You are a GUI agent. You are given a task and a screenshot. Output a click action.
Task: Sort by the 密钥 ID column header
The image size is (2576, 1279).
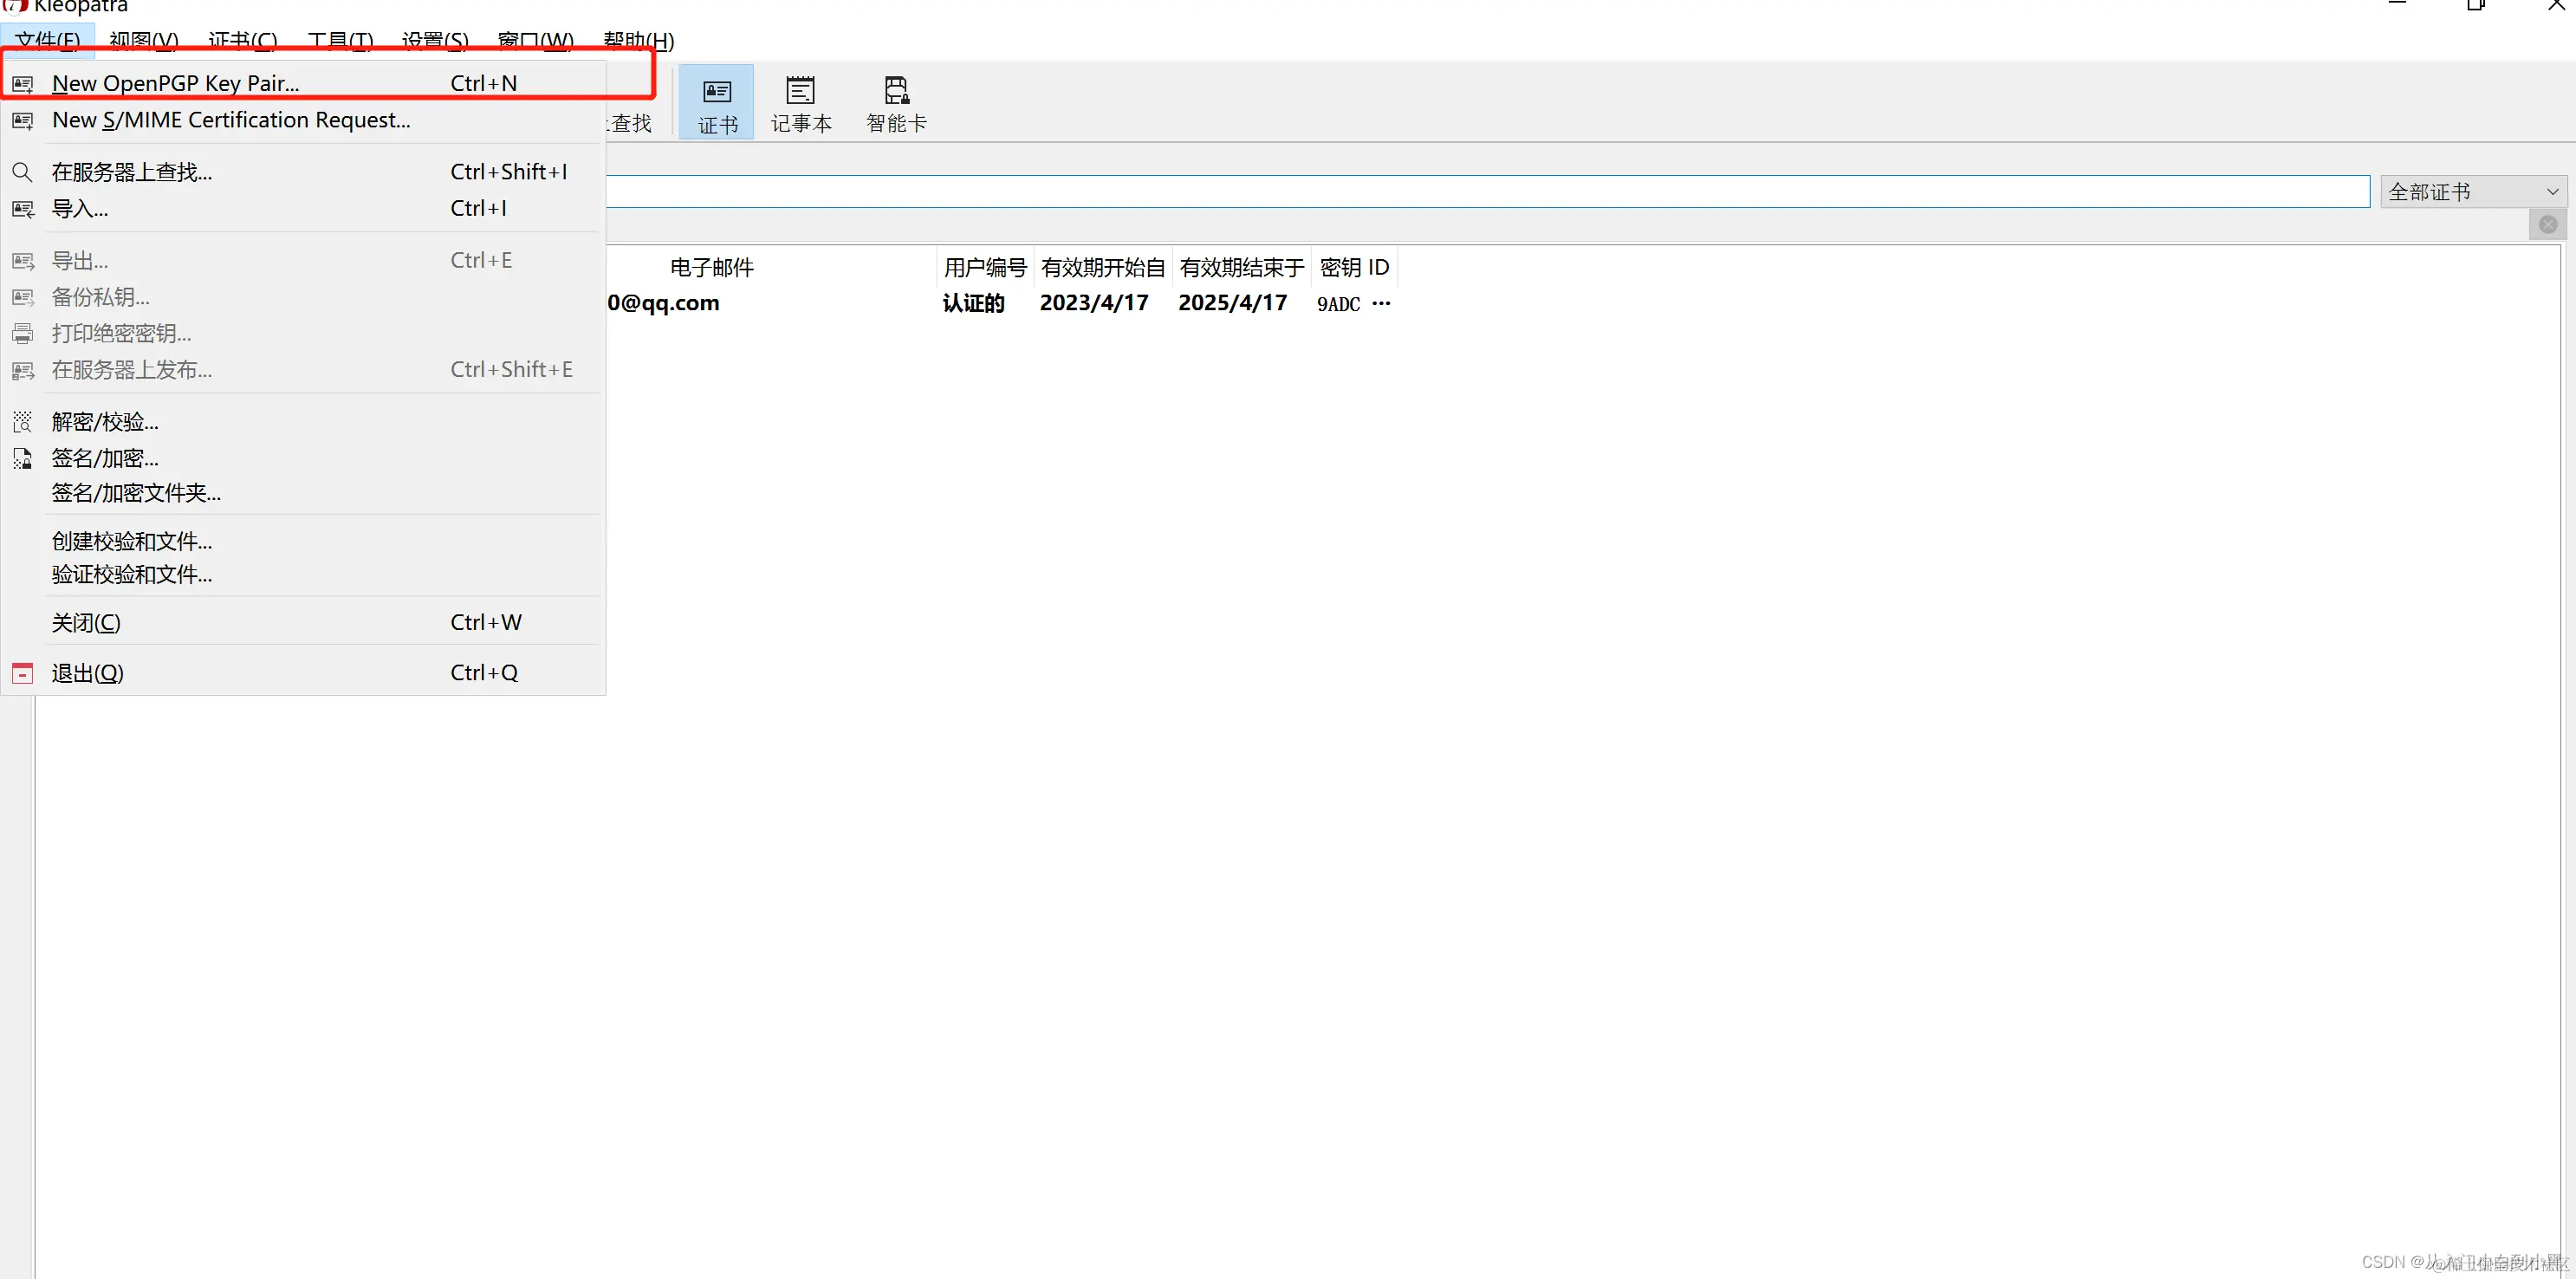pyautogui.click(x=1354, y=268)
